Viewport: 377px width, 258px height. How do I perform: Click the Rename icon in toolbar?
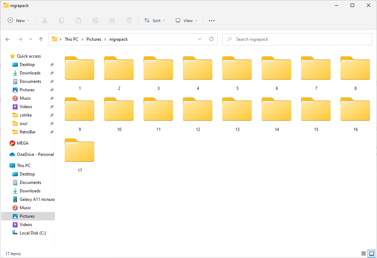point(95,21)
